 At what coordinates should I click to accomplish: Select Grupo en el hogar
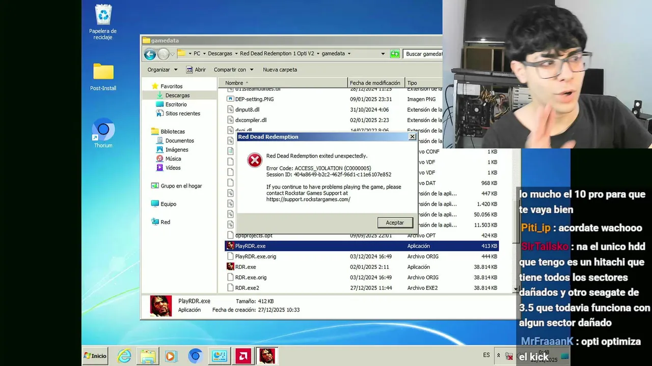(x=181, y=186)
